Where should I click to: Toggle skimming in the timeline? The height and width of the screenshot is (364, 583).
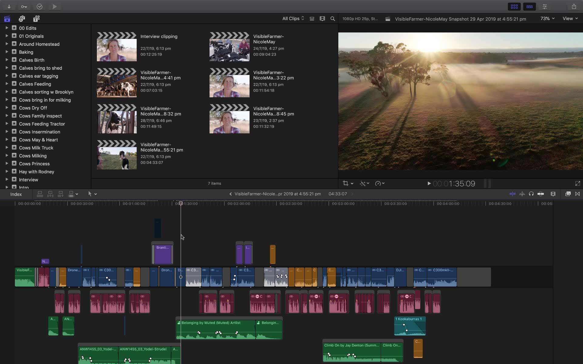[513, 194]
